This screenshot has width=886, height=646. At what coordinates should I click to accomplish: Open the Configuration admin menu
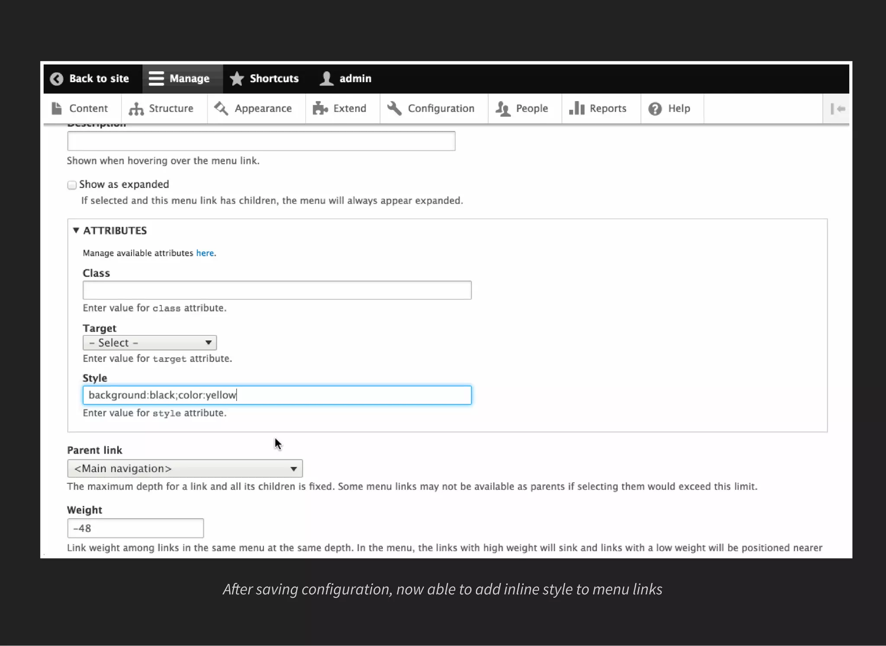point(434,109)
